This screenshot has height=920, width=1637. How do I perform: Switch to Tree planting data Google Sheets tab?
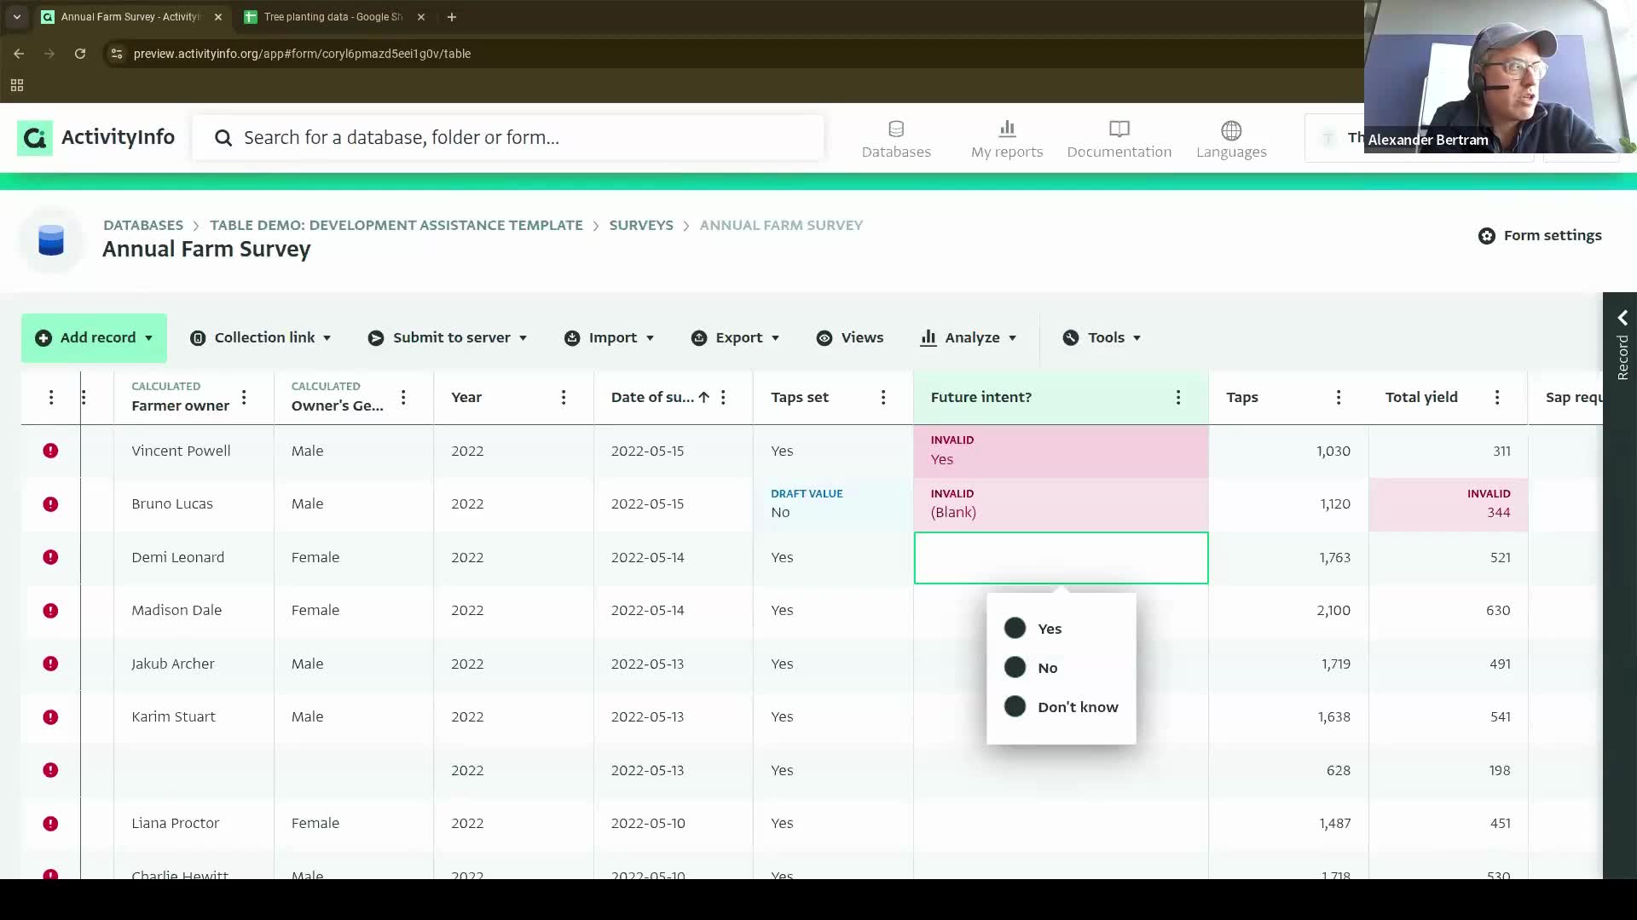[x=333, y=17]
